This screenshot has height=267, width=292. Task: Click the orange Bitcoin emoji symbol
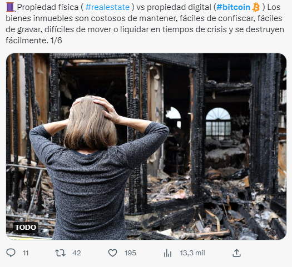pyautogui.click(x=256, y=7)
